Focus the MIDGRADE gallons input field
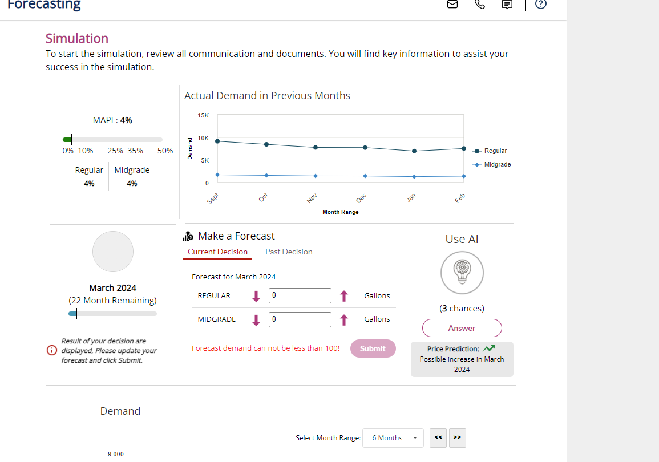 pyautogui.click(x=300, y=319)
